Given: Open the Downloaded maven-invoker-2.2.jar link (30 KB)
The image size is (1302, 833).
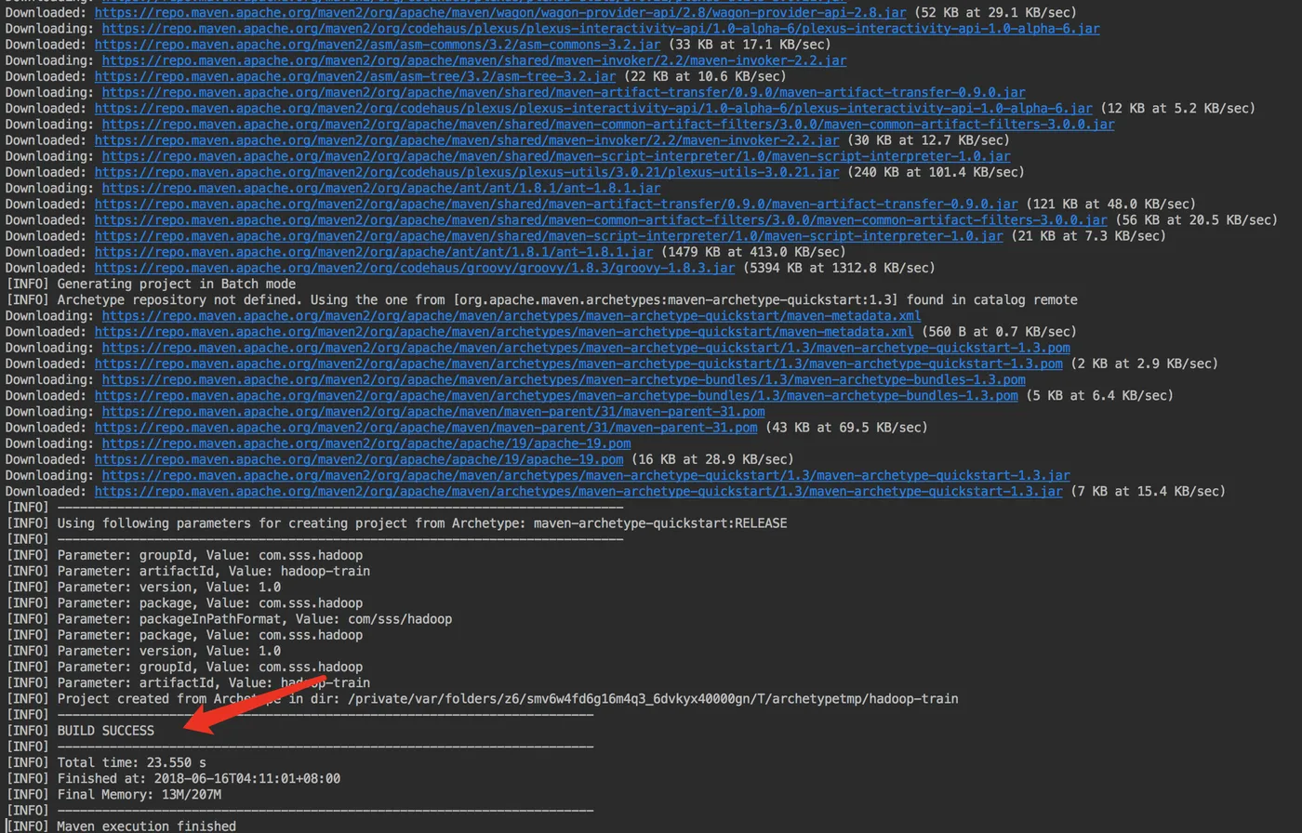Looking at the screenshot, I should click(x=467, y=139).
